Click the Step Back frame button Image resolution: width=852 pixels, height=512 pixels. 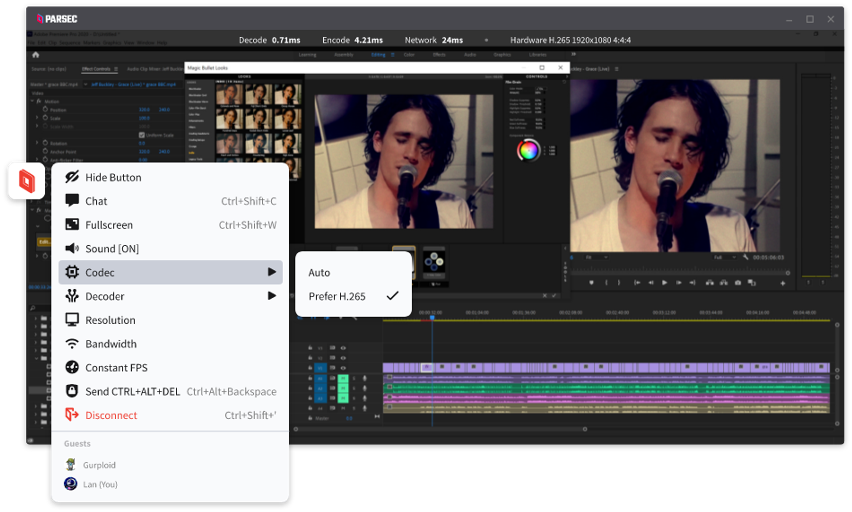pyautogui.click(x=651, y=283)
